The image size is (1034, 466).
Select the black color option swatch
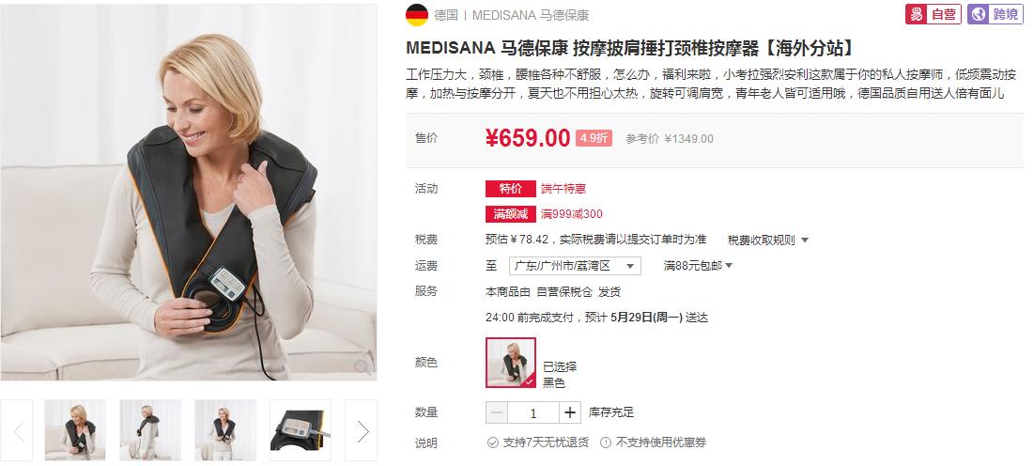coord(510,363)
